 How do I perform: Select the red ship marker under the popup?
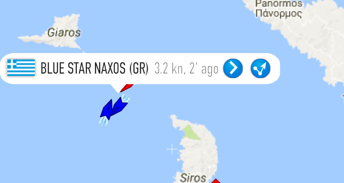127,88
